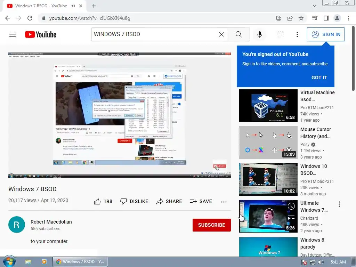356x267 pixels.
Task: Open the YouTube hamburger guide menu
Action: click(13, 34)
